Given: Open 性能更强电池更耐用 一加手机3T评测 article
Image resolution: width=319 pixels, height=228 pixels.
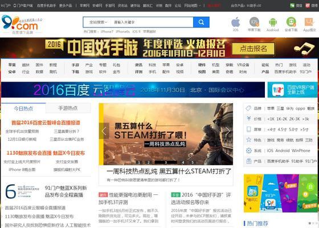Looking at the screenshot, I should 128,198.
